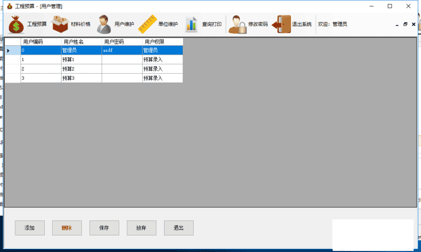Image resolution: width=421 pixels, height=252 pixels.
Task: Select the 预算2 name cell
Action: tap(82, 69)
